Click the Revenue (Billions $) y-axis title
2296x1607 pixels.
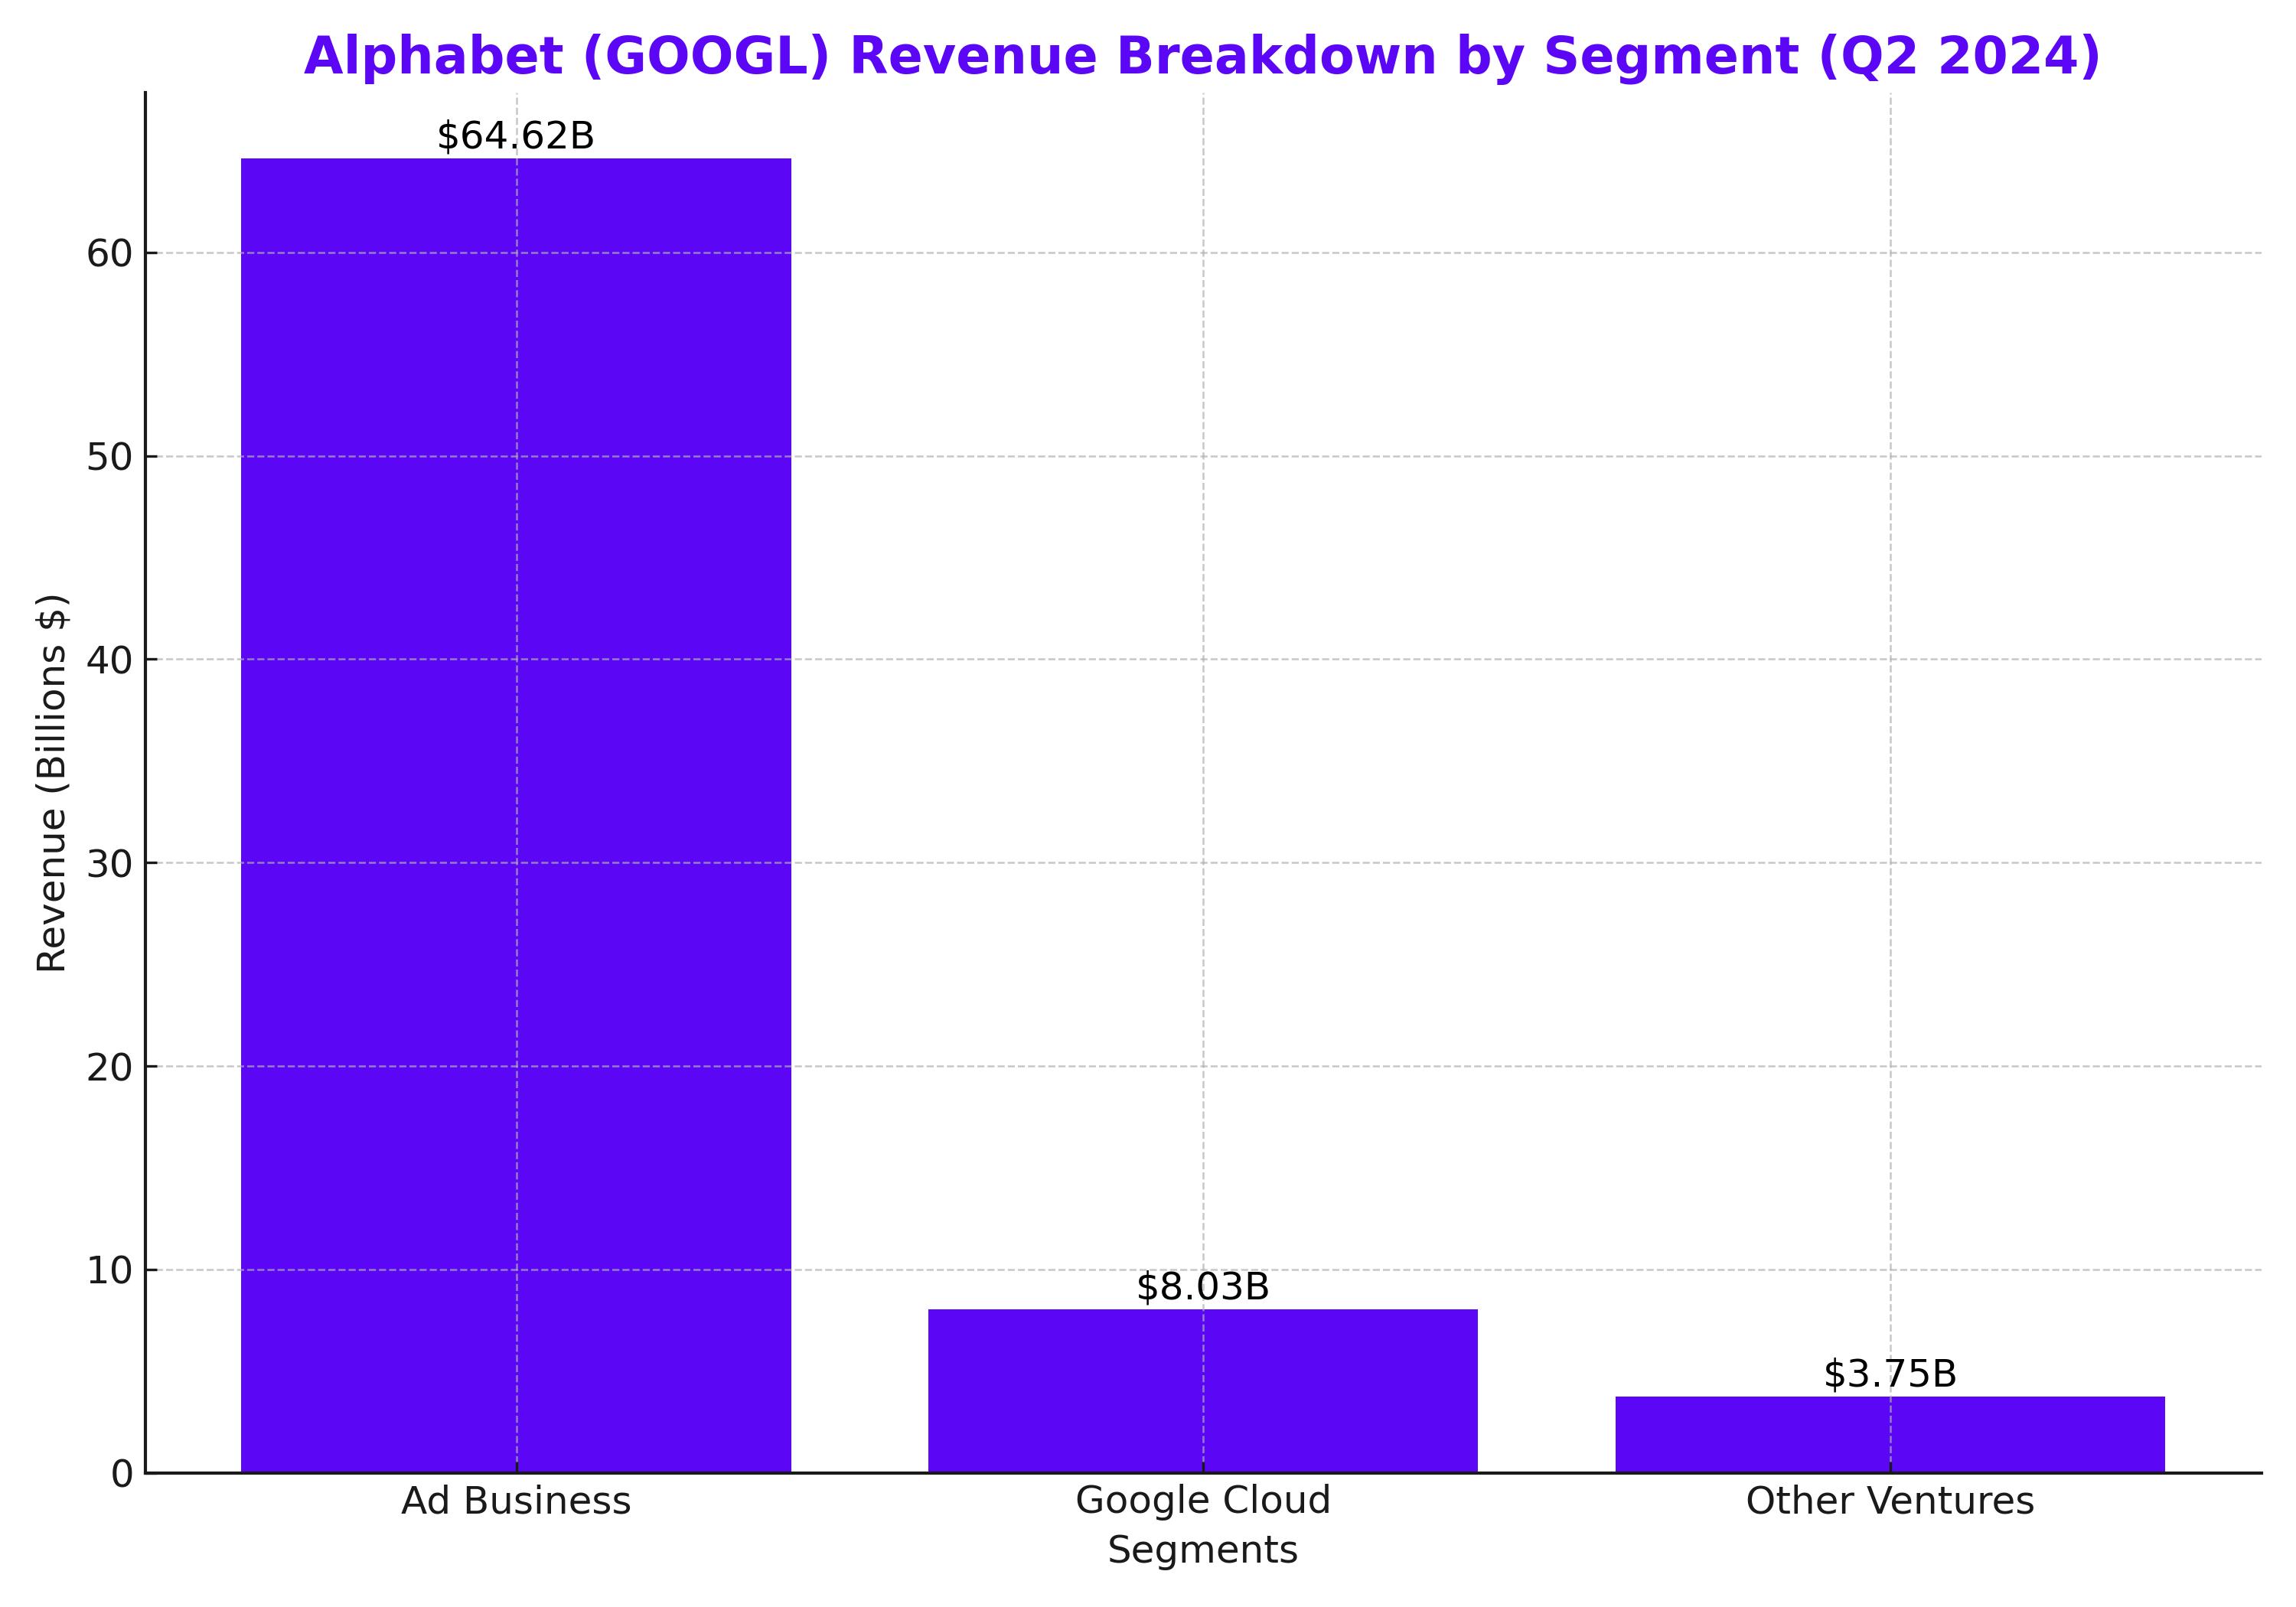tap(52, 783)
